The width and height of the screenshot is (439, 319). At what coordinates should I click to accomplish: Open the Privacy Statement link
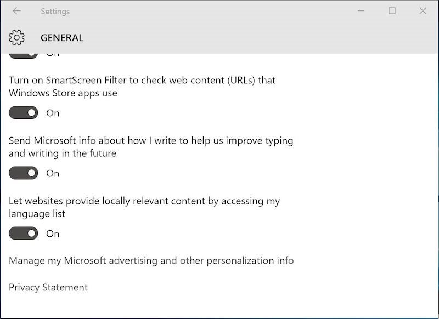pyautogui.click(x=48, y=287)
